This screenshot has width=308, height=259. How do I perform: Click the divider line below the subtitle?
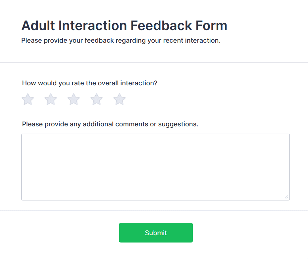click(154, 62)
